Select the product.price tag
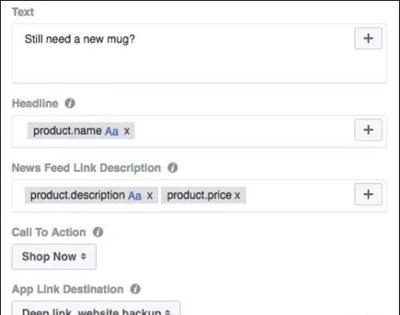This screenshot has width=400, height=315. click(x=199, y=195)
